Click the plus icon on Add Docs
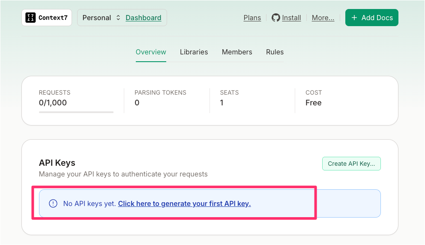 (x=354, y=18)
